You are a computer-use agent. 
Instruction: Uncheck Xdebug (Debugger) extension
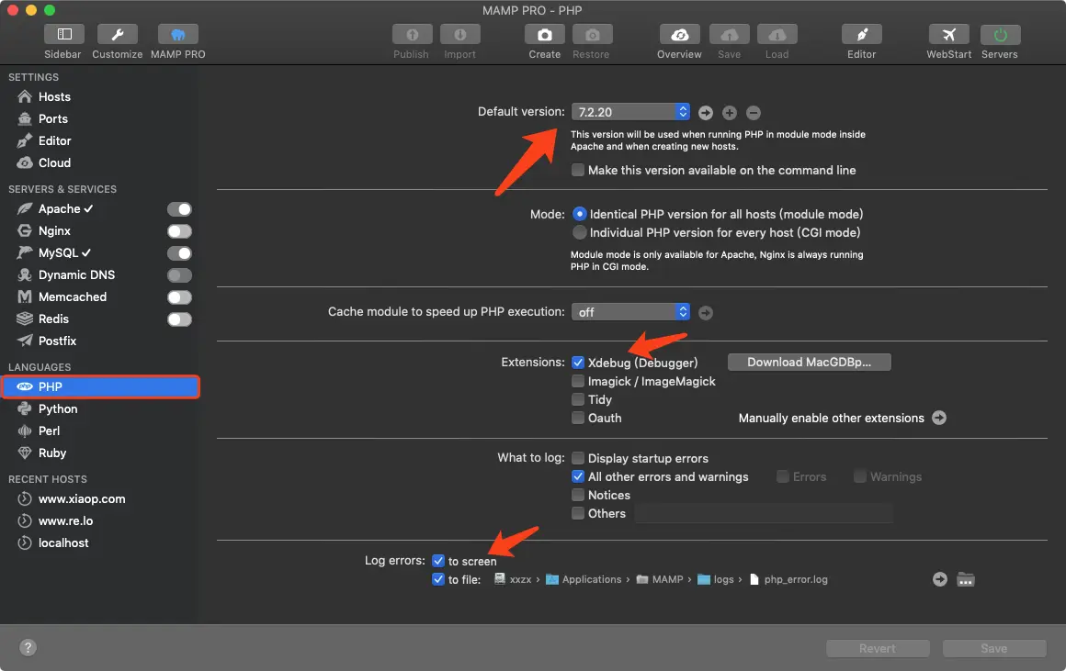click(x=578, y=363)
